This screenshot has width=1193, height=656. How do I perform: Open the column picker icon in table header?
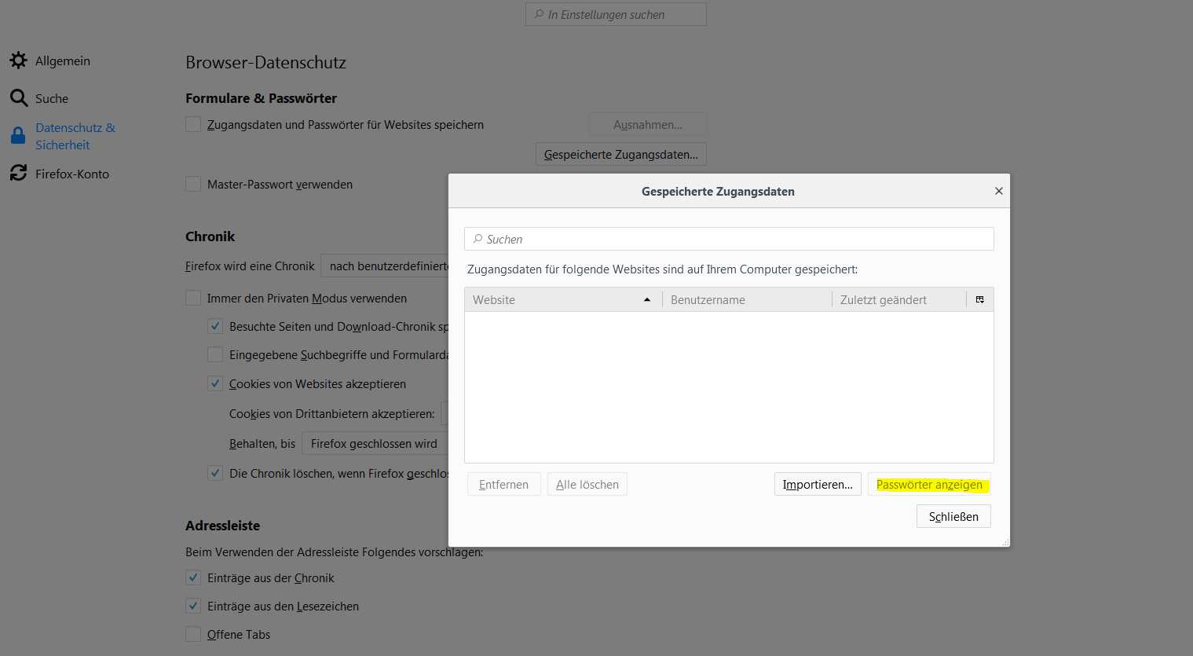(x=979, y=299)
